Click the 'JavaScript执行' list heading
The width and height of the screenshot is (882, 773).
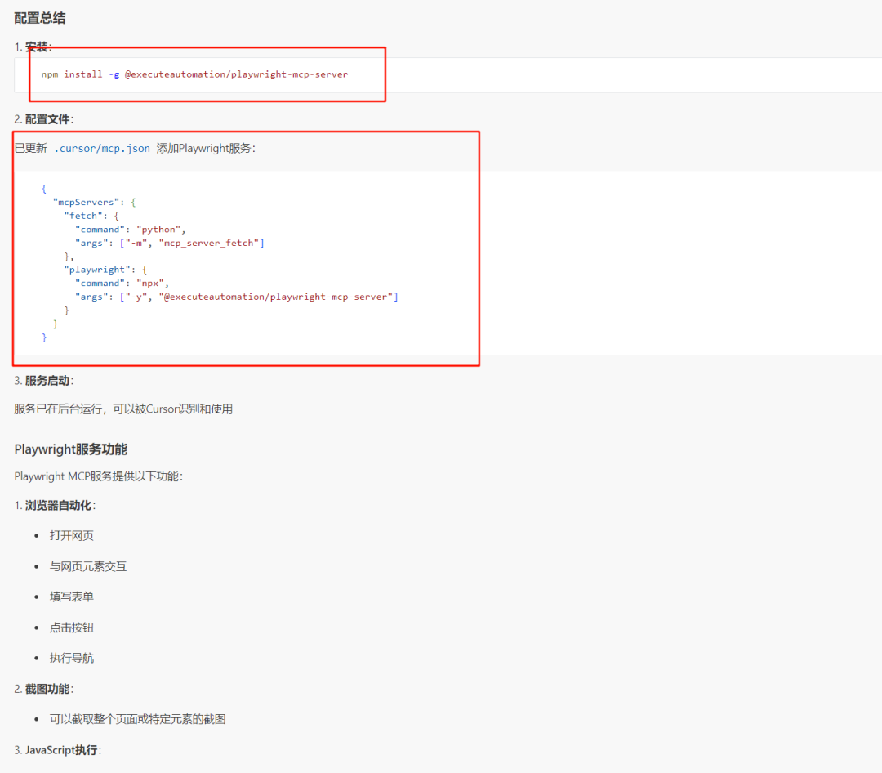(x=61, y=750)
